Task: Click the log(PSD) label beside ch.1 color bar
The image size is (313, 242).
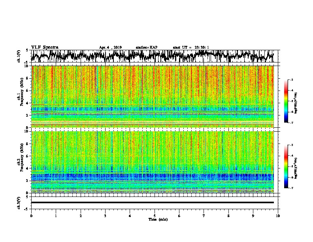Action: click(296, 103)
